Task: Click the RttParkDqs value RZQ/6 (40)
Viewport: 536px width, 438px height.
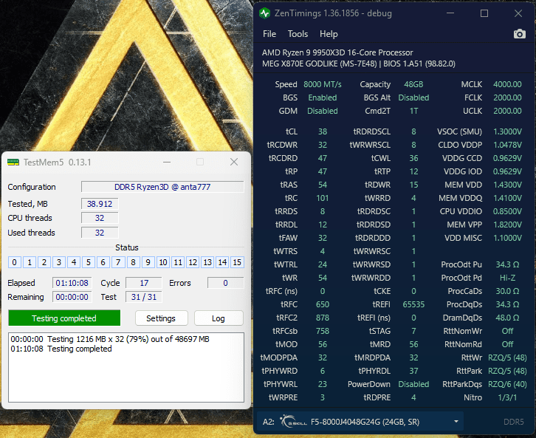Action: point(507,384)
